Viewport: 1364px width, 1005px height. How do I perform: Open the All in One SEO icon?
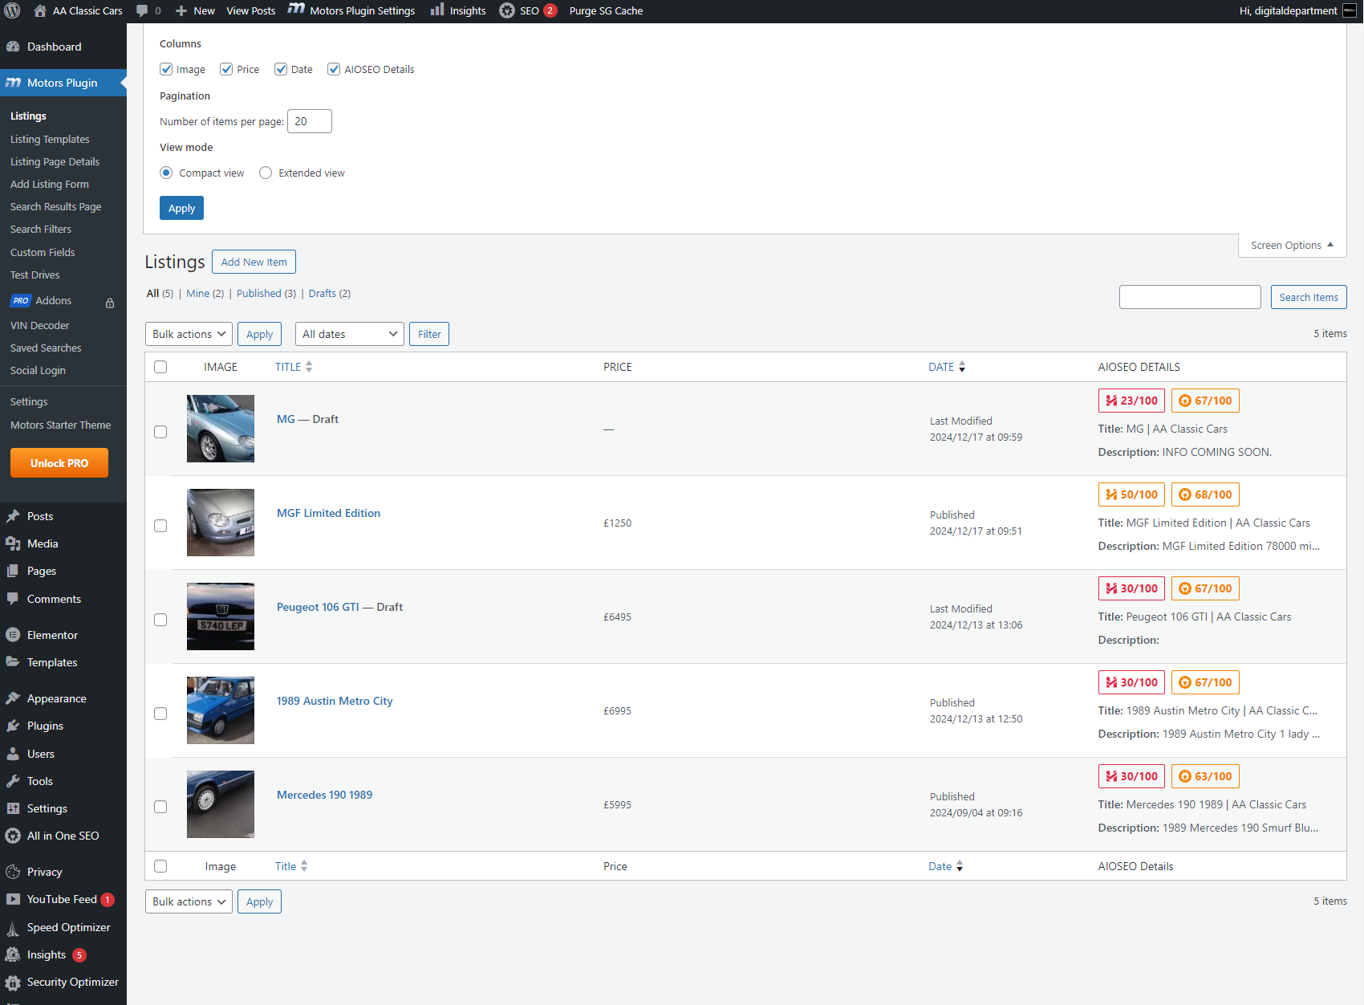coord(13,836)
